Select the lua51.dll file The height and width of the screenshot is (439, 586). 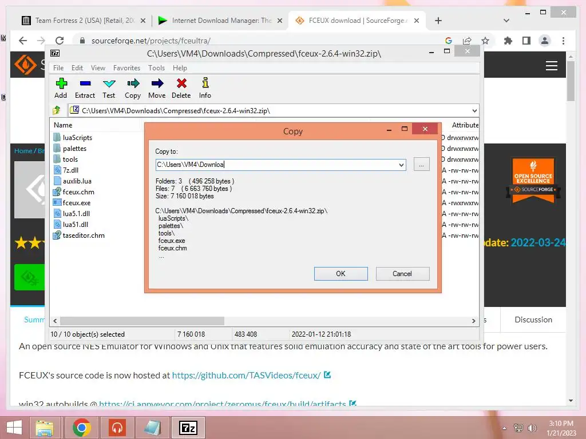click(x=75, y=224)
